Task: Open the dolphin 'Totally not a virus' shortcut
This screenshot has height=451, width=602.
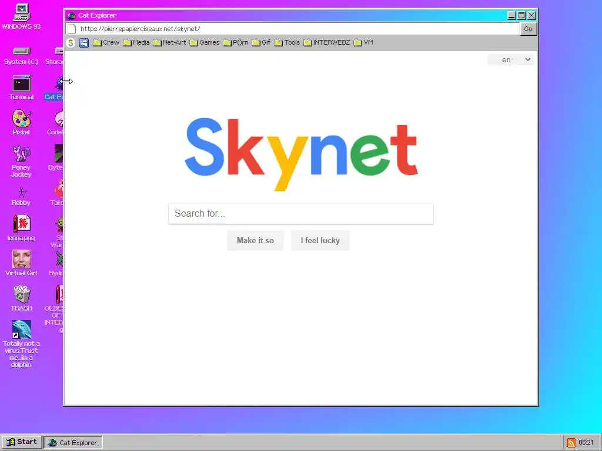Action: point(22,329)
